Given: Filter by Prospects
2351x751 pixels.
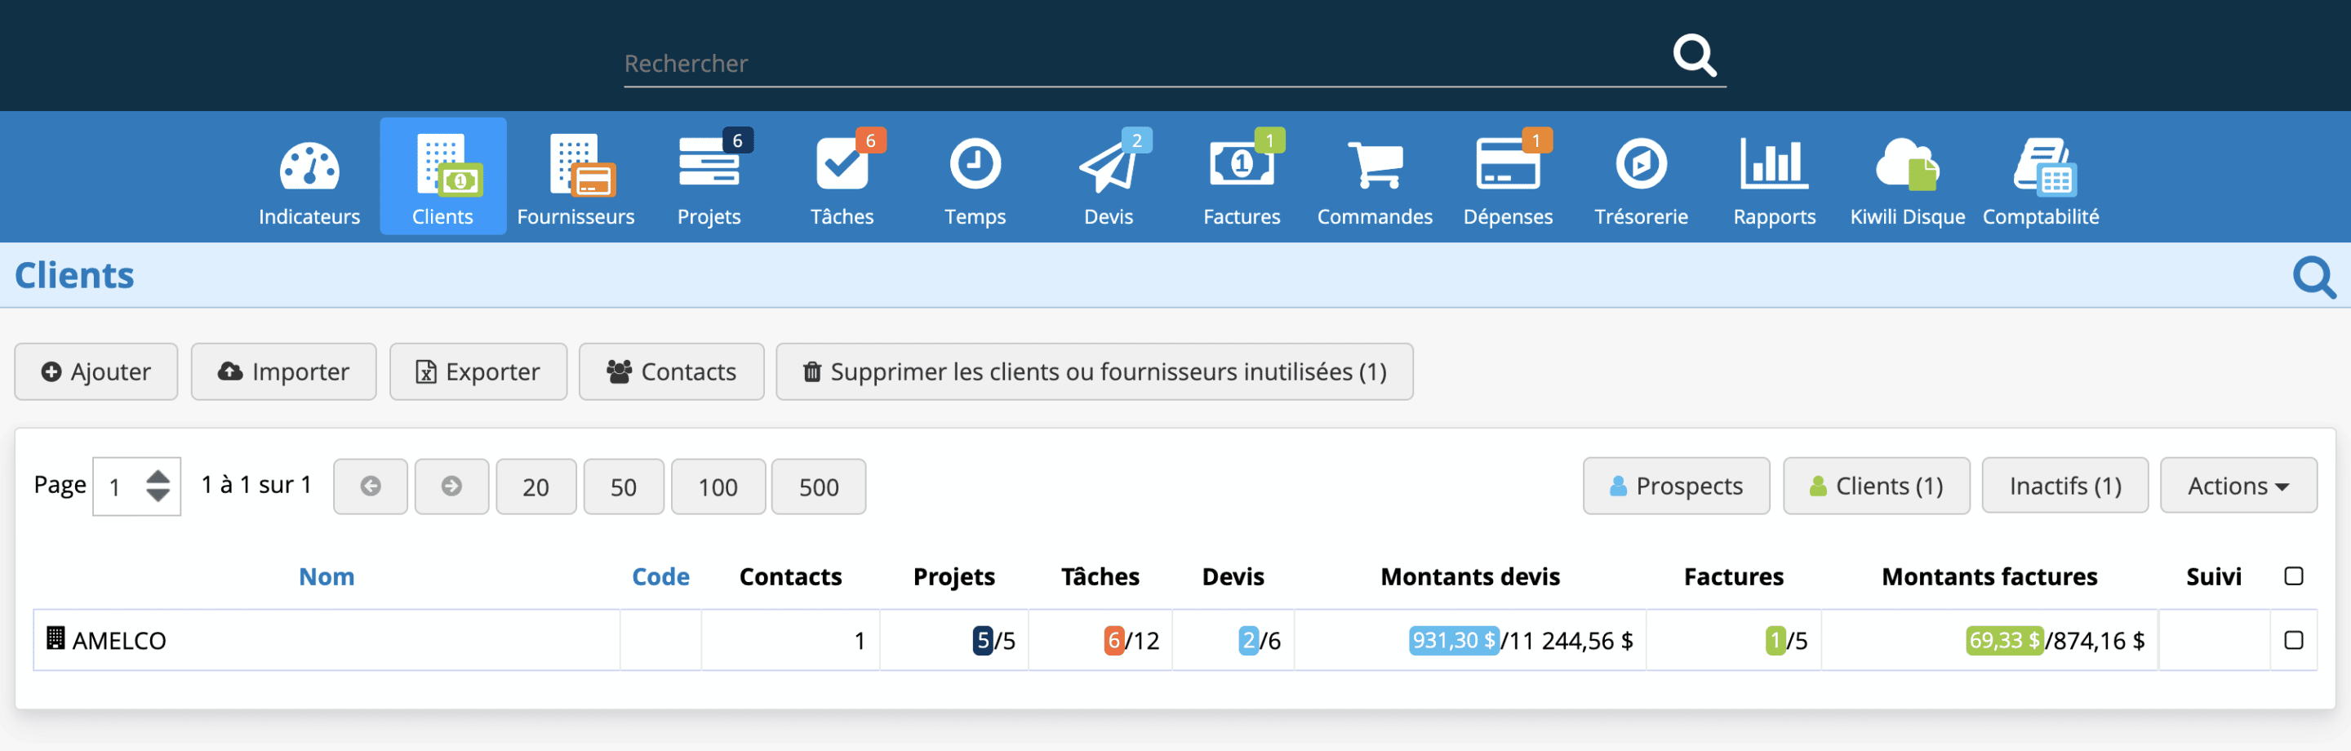Looking at the screenshot, I should click(1677, 487).
